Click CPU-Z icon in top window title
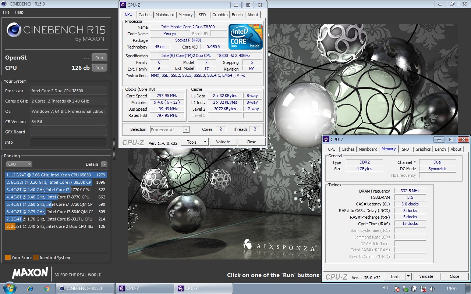 [123, 5]
